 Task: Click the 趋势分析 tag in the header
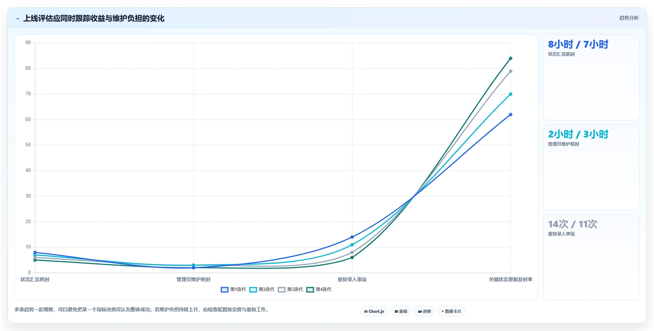[x=629, y=18]
